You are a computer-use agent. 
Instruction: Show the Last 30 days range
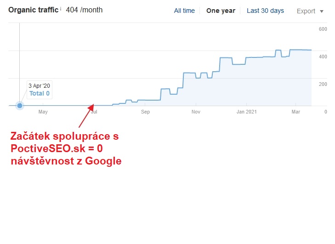pyautogui.click(x=265, y=11)
